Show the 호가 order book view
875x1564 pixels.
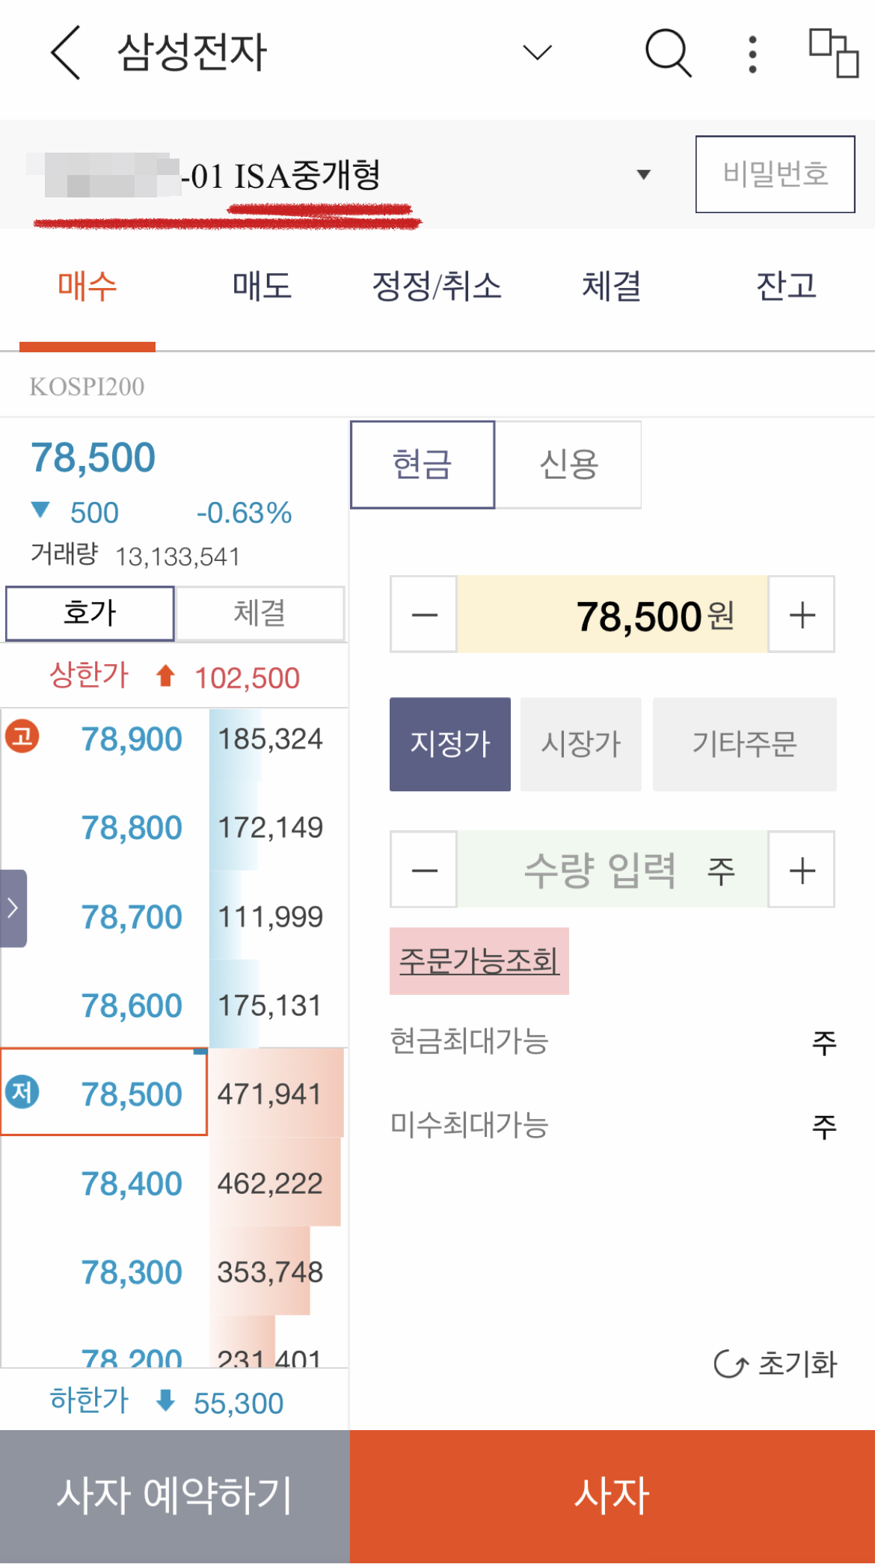(90, 613)
